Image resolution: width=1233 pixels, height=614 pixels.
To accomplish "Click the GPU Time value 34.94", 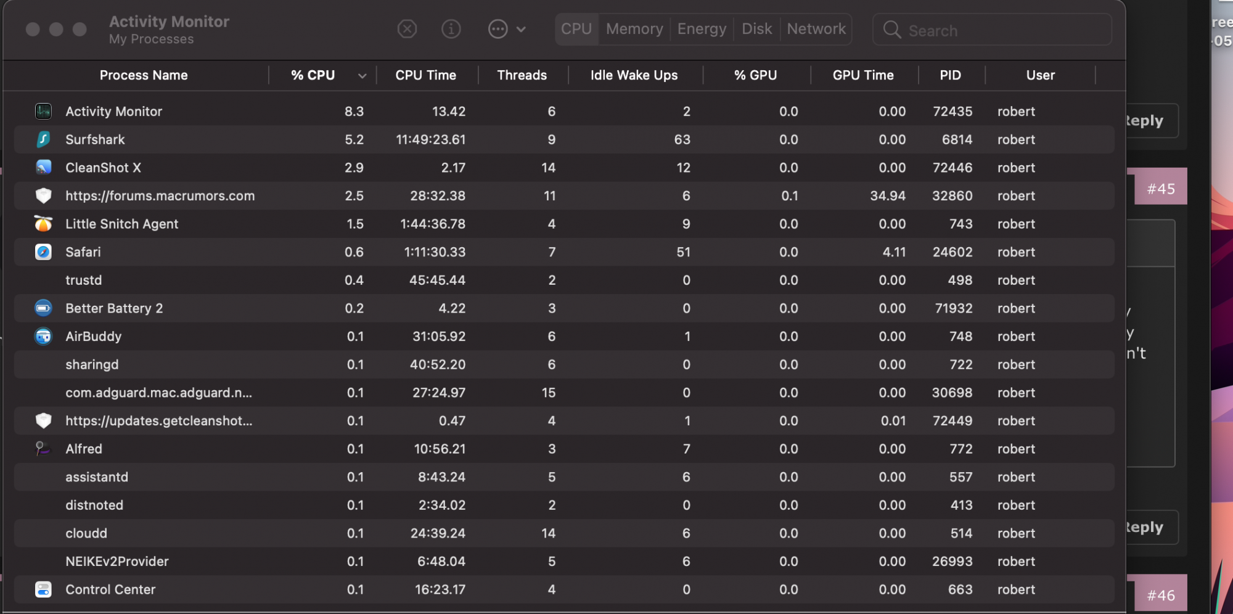I will (888, 196).
